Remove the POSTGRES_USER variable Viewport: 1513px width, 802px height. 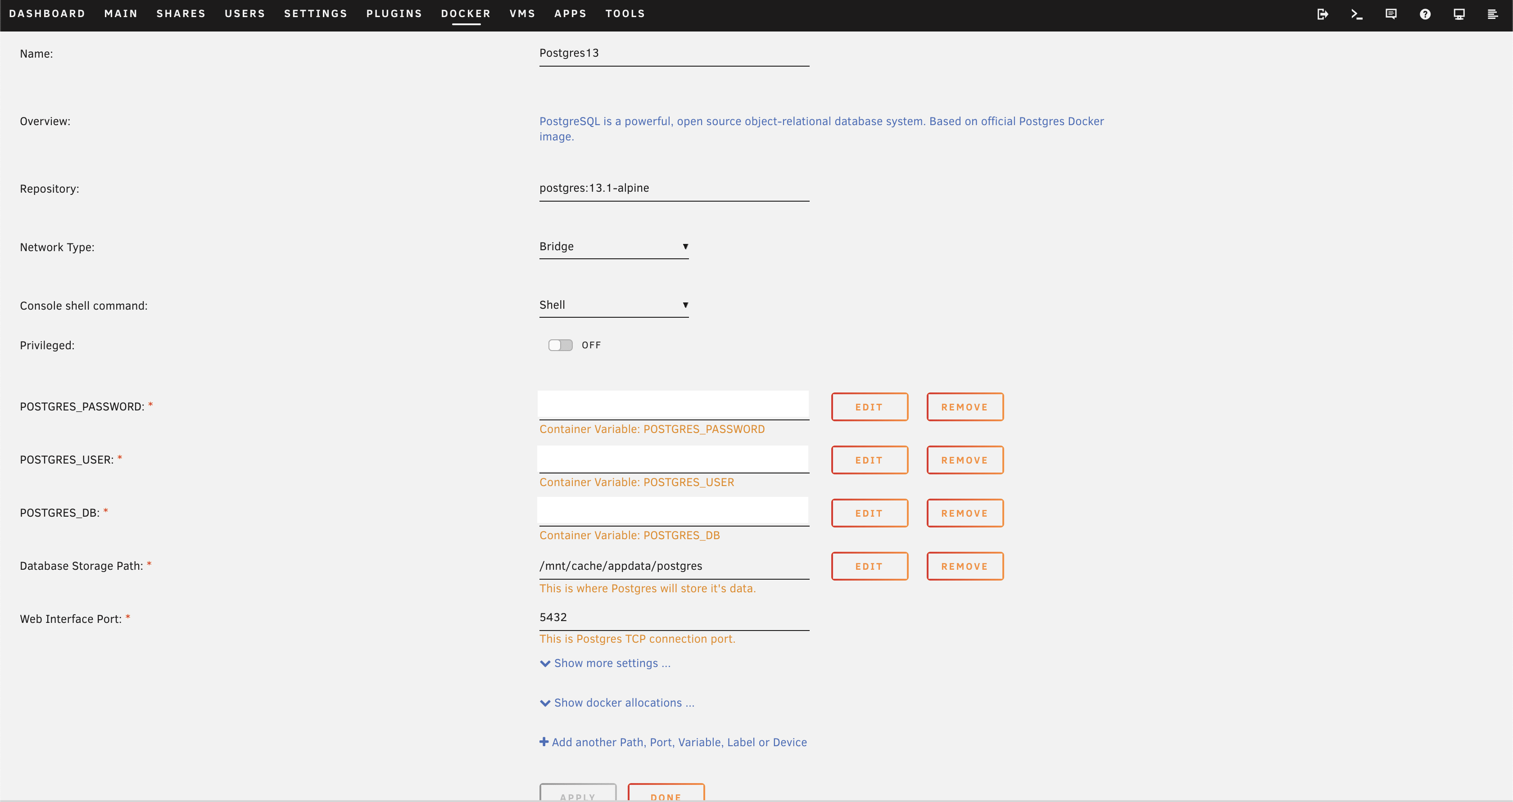pyautogui.click(x=965, y=460)
